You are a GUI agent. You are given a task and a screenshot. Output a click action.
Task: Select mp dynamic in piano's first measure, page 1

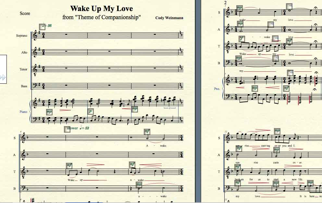(49, 112)
